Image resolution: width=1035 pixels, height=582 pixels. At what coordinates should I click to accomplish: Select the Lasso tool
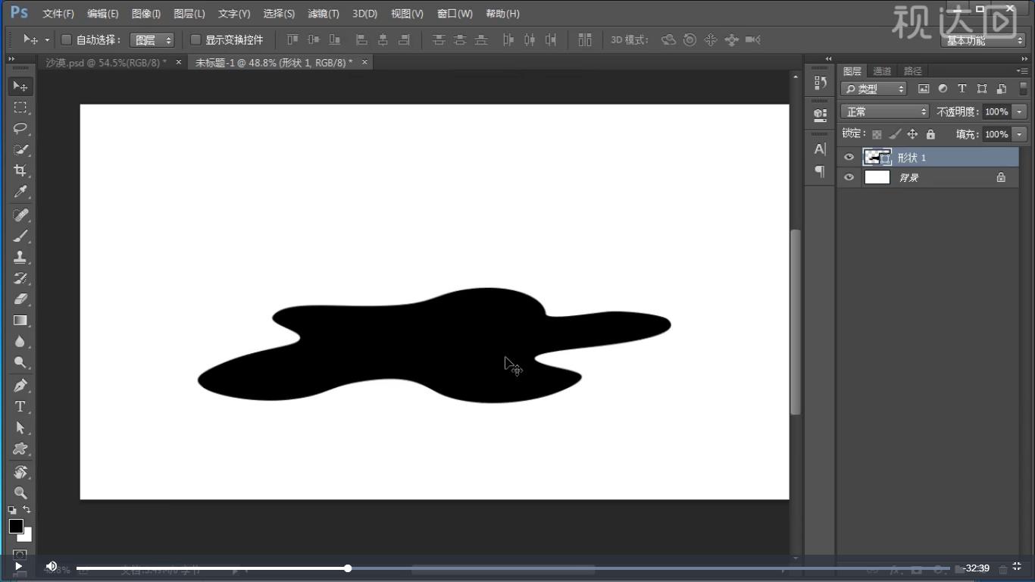(20, 128)
